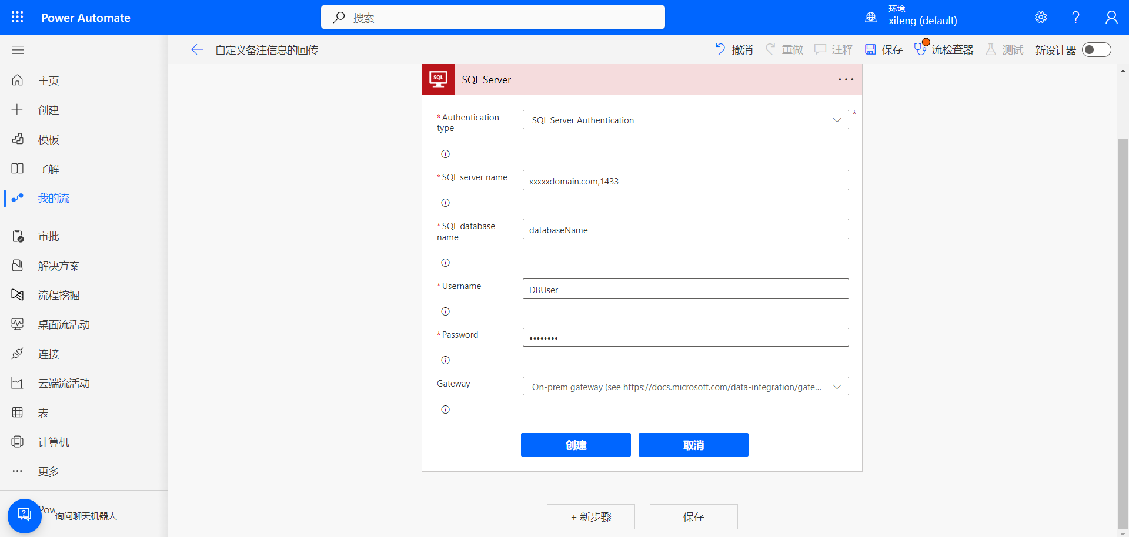Open SQL Server card ellipsis menu
Image resolution: width=1129 pixels, height=537 pixels.
tap(846, 79)
